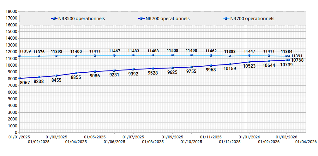Click the 10523 data label
This screenshot has height=156, width=318.
pyautogui.click(x=249, y=66)
